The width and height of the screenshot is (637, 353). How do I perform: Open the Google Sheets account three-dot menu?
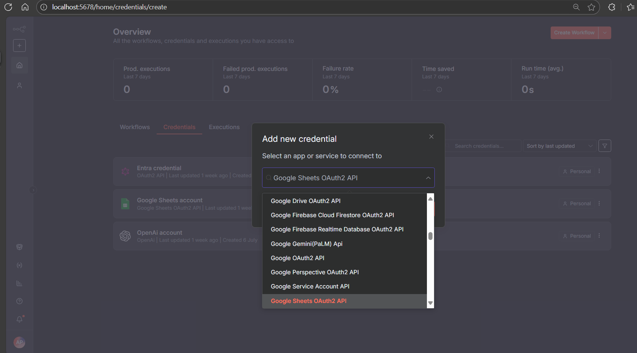[x=599, y=203]
